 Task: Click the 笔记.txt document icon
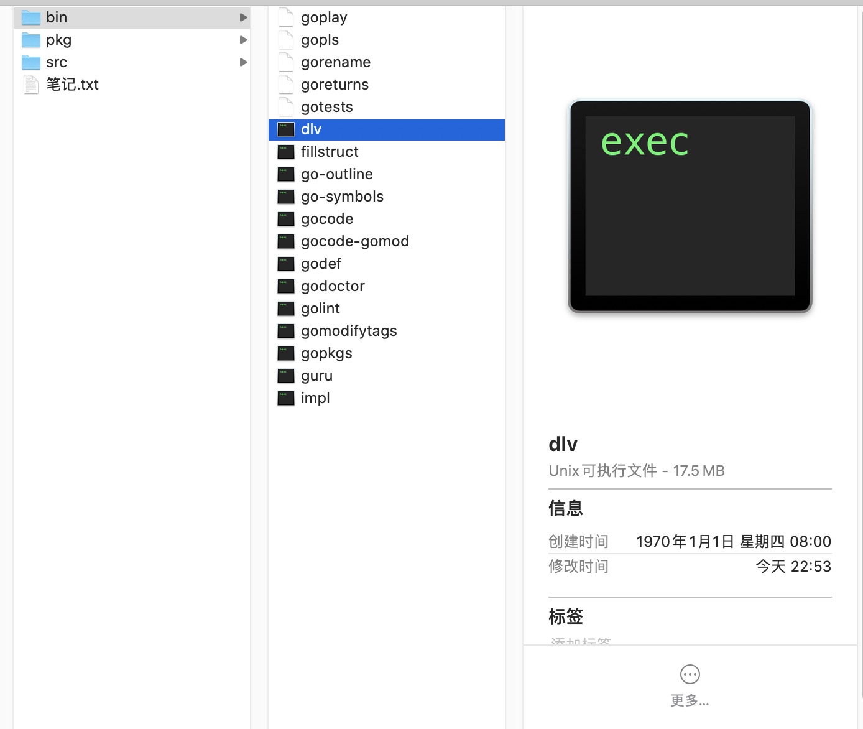click(x=30, y=85)
